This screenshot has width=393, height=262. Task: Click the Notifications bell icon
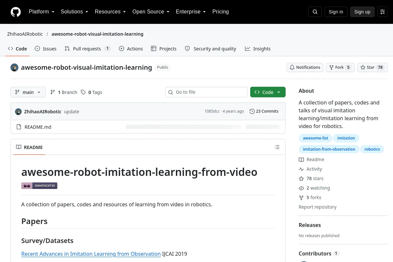click(292, 67)
